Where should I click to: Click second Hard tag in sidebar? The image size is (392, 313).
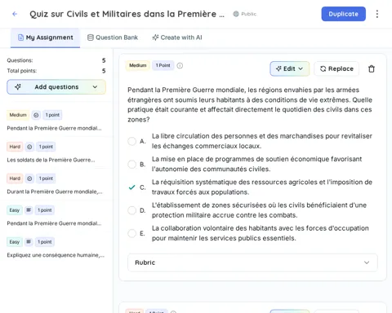[15, 179]
